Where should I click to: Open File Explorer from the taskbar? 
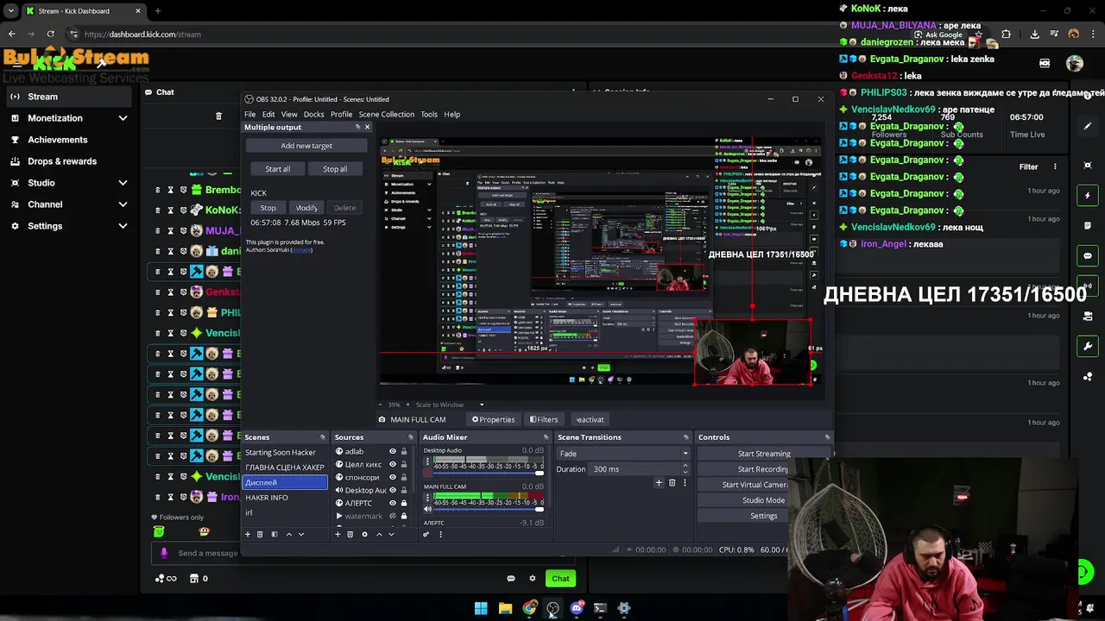tap(505, 608)
